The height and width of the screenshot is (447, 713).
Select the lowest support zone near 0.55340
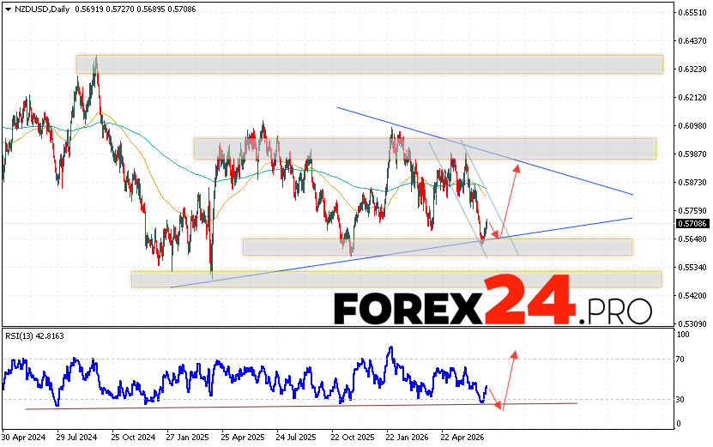pyautogui.click(x=396, y=279)
